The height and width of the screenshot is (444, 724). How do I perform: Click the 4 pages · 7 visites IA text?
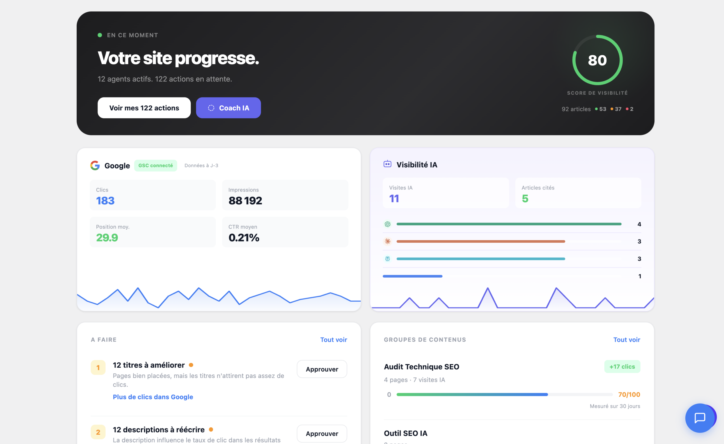(x=414, y=380)
